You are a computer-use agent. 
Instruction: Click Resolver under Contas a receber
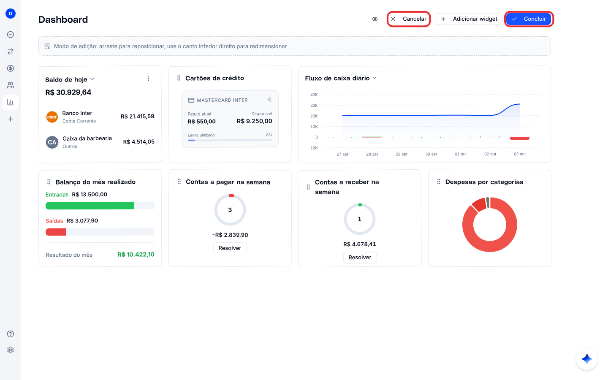click(360, 258)
